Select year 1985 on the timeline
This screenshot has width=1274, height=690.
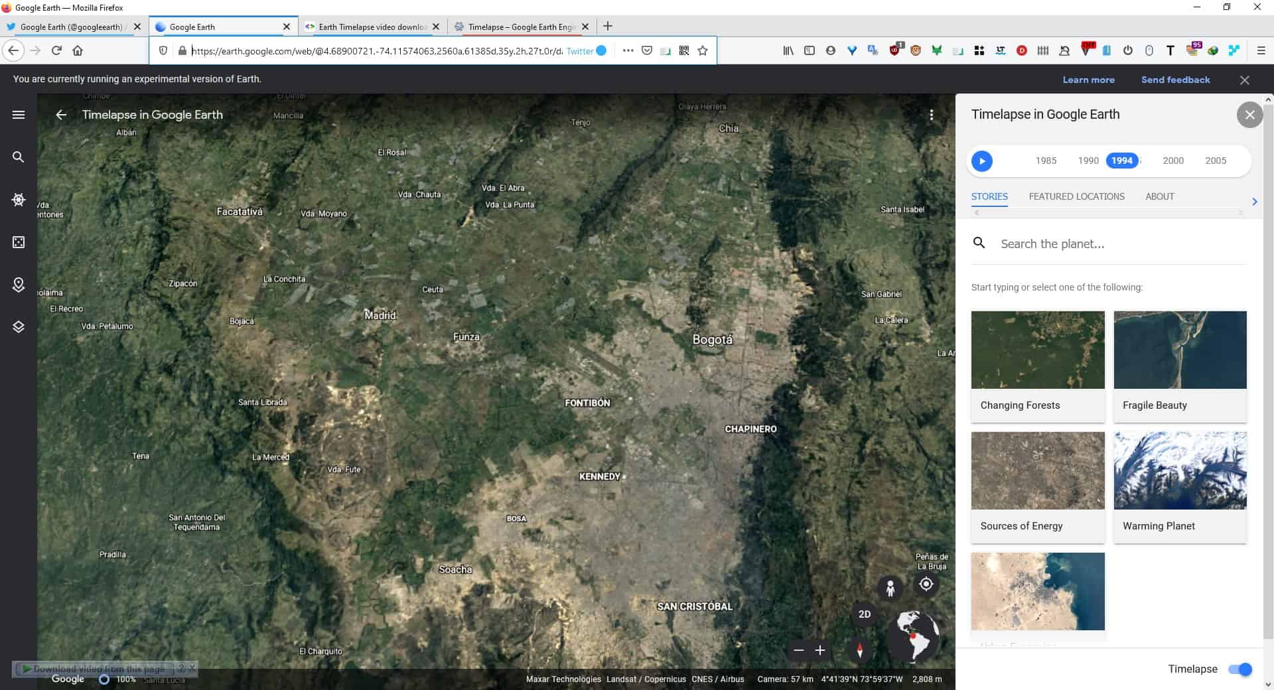pyautogui.click(x=1046, y=161)
